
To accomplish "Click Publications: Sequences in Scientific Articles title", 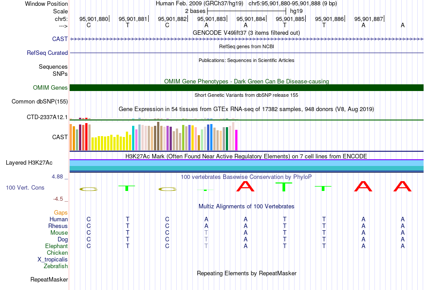I will pyautogui.click(x=246, y=60).
